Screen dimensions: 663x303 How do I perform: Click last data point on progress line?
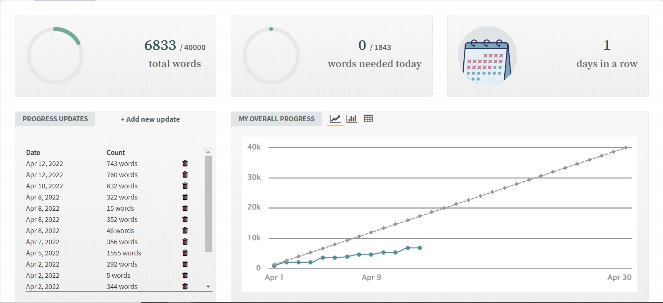click(420, 248)
